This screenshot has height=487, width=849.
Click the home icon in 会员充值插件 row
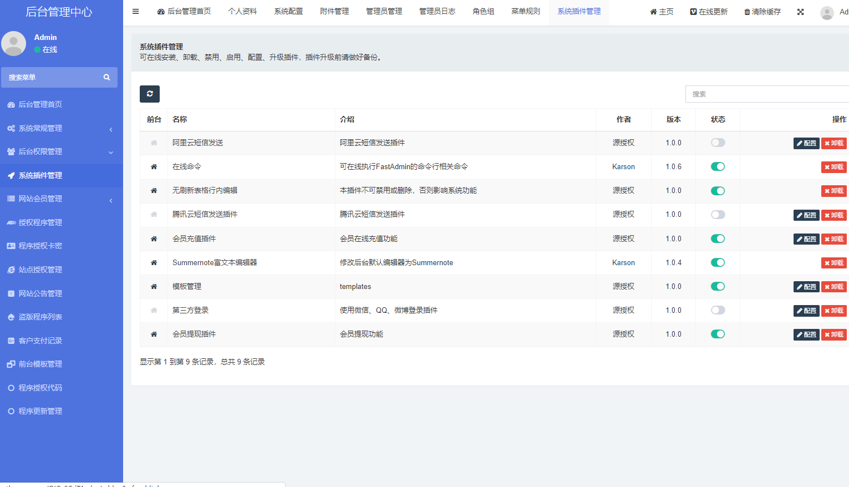(x=154, y=239)
